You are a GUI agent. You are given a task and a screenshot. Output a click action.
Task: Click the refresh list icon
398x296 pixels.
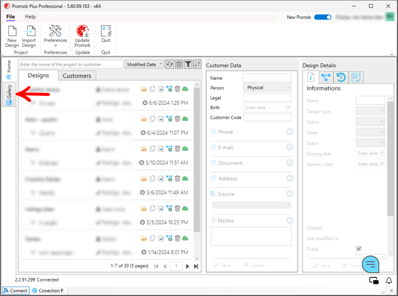pos(170,64)
